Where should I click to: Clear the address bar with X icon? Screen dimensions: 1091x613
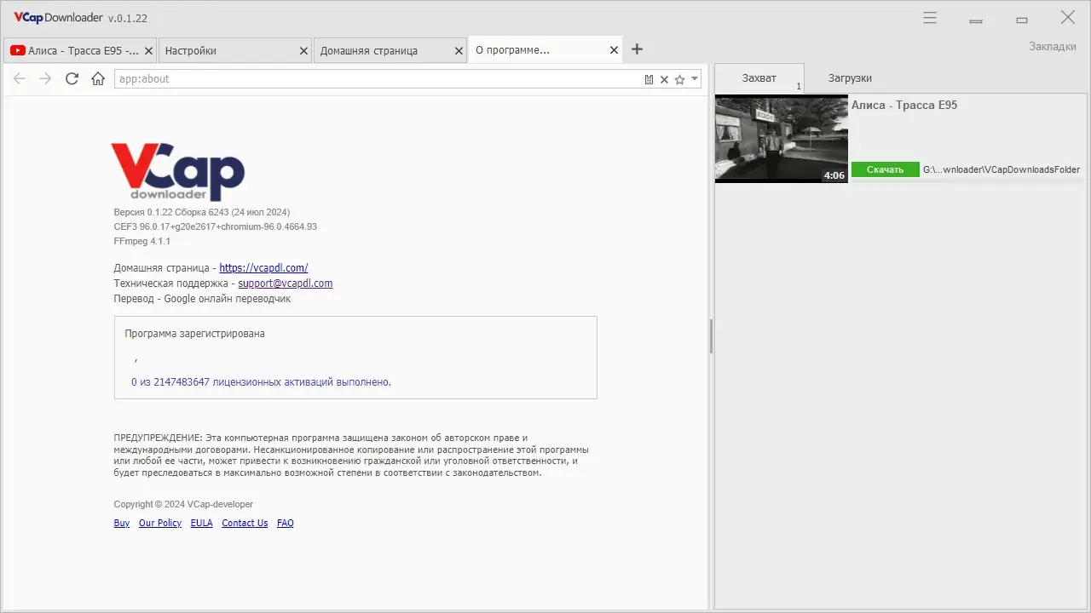pos(664,79)
